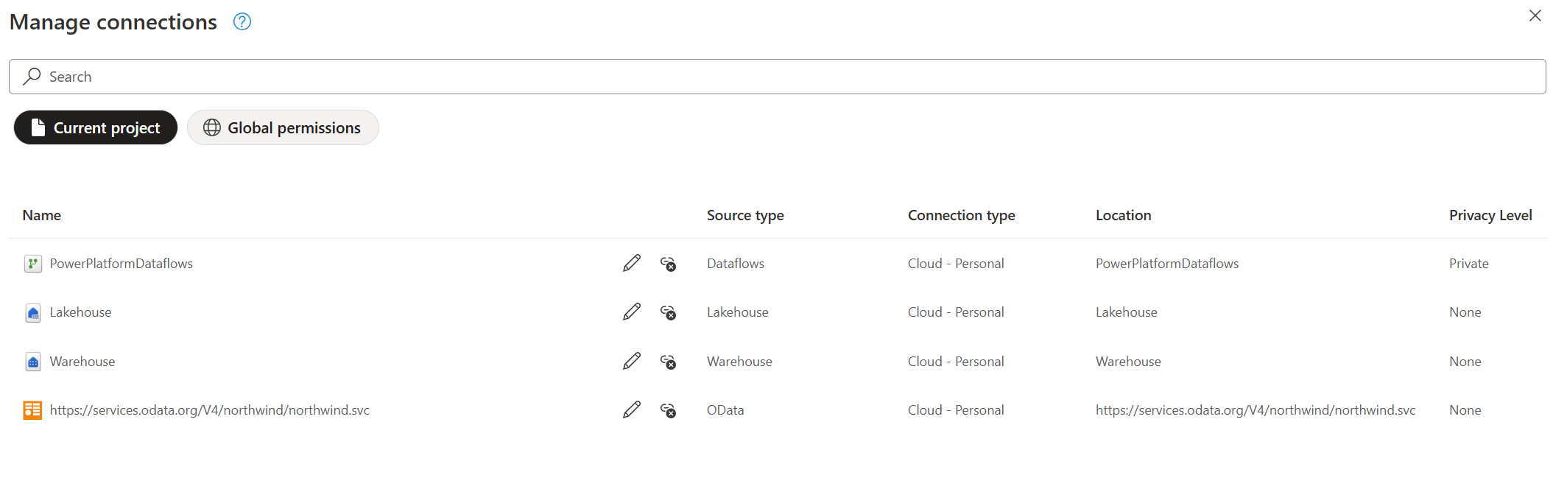
Task: Unlink the Lakehouse connection
Action: (x=668, y=312)
